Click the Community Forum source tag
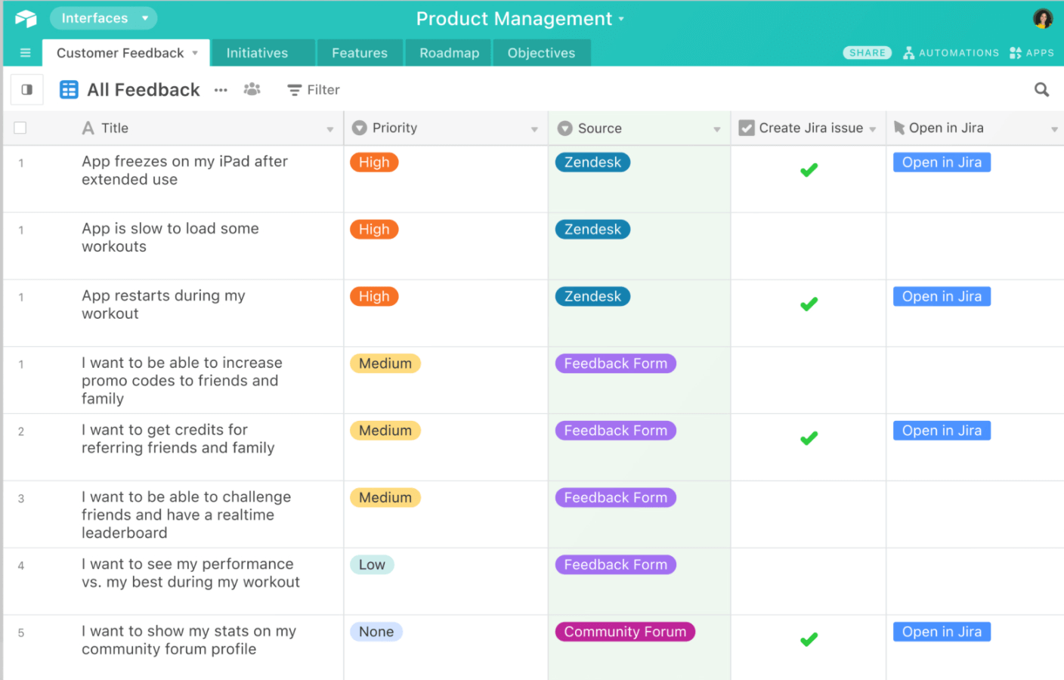This screenshot has height=680, width=1064. [625, 632]
